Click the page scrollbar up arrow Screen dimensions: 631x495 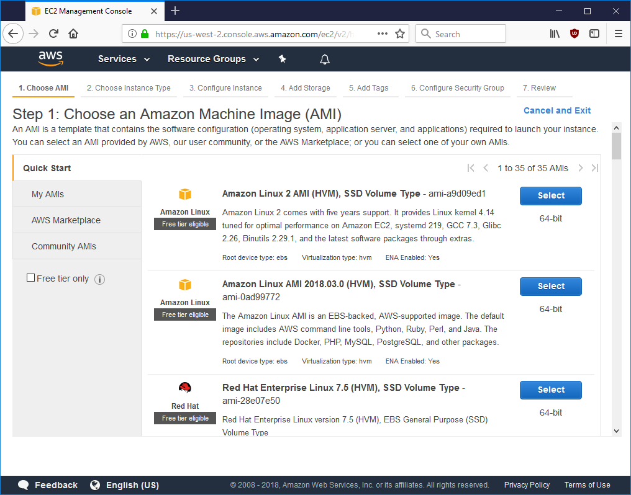coord(616,128)
